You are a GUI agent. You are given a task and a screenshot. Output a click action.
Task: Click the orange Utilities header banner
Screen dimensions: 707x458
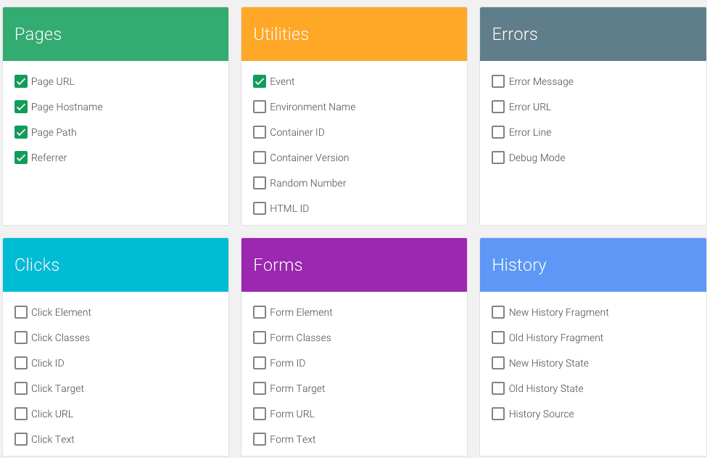(354, 34)
